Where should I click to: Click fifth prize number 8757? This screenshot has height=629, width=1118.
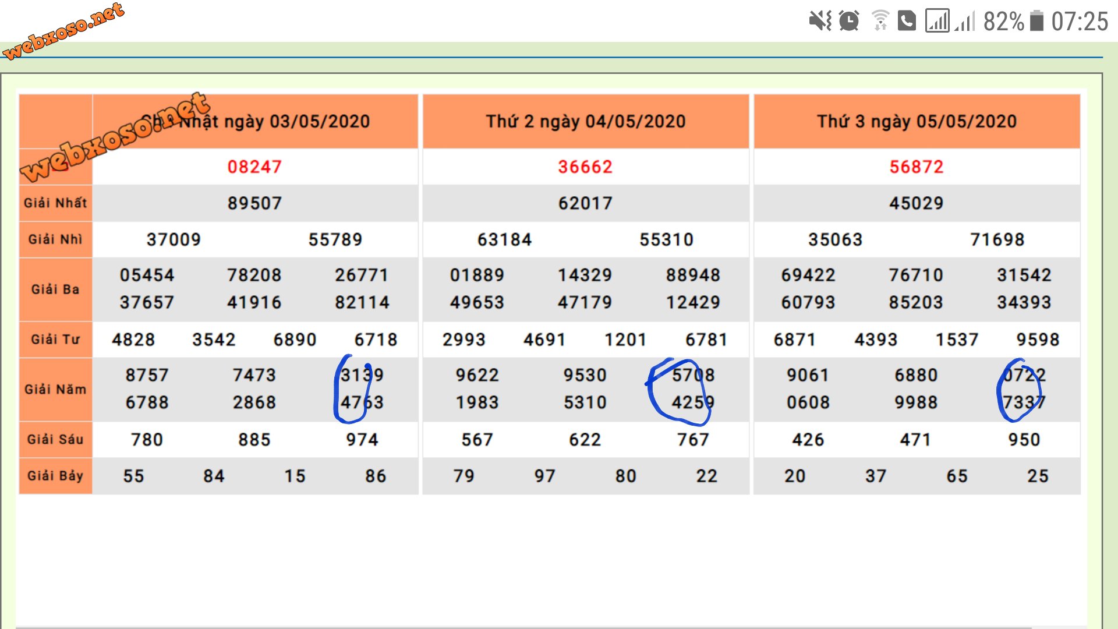pyautogui.click(x=147, y=375)
